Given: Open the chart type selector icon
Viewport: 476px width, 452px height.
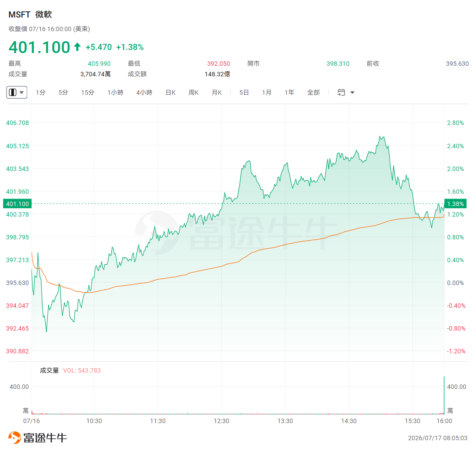Looking at the screenshot, I should [13, 92].
